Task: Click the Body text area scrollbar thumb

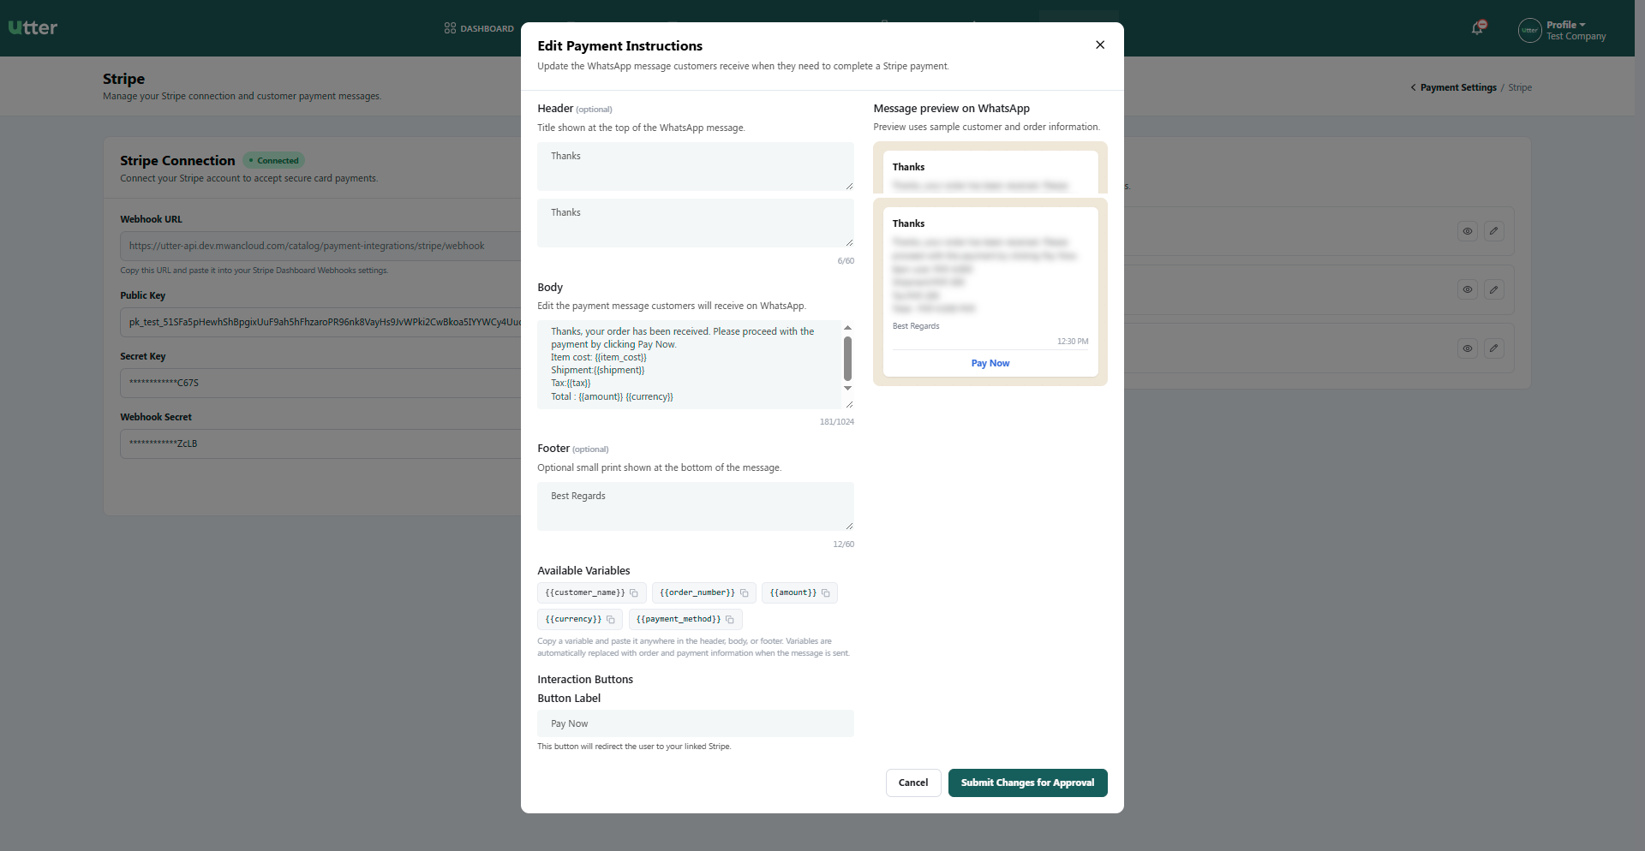Action: point(847,358)
